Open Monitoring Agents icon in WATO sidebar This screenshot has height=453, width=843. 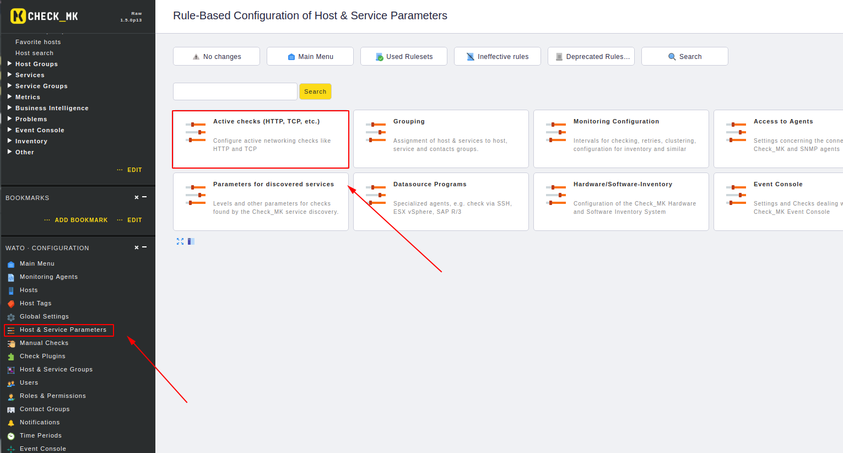click(x=11, y=277)
